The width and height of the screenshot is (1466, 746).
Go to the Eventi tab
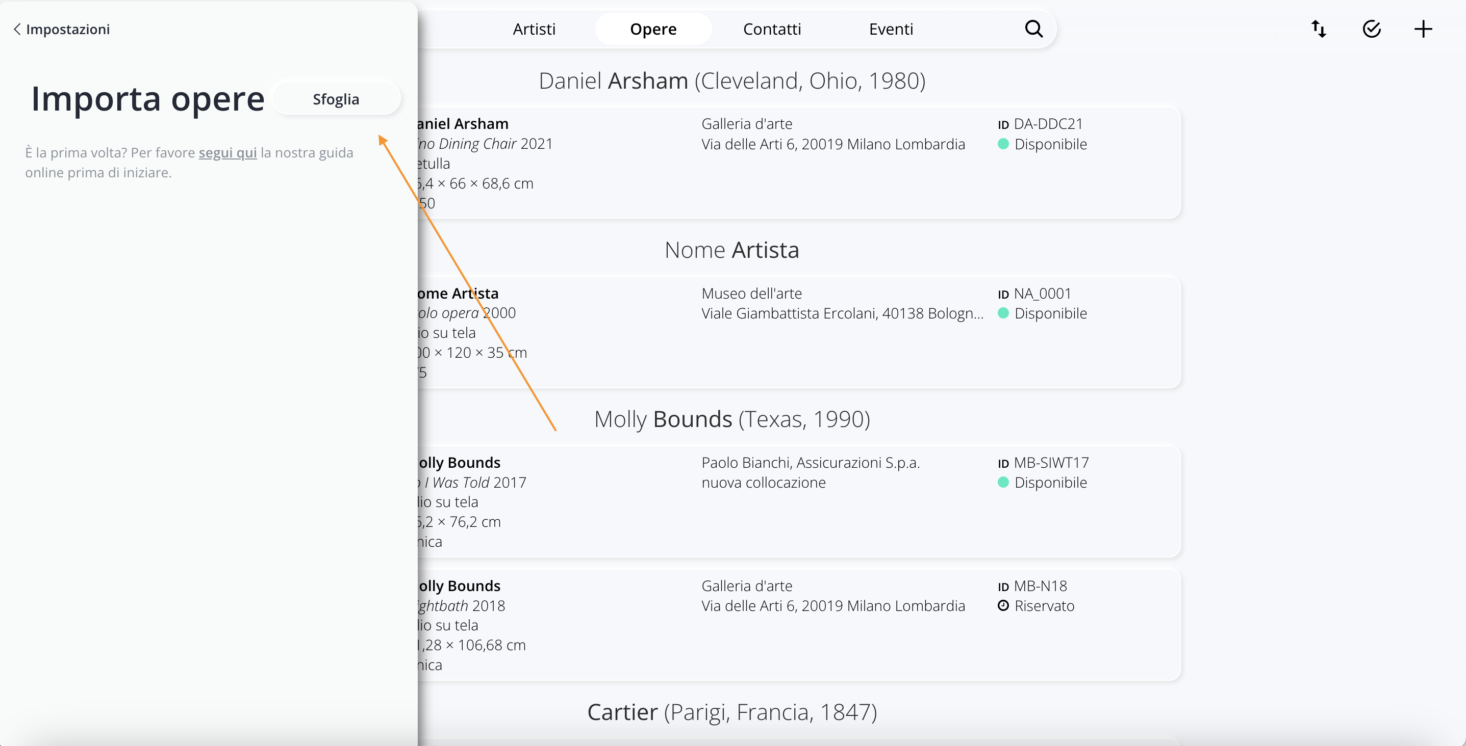pos(891,29)
